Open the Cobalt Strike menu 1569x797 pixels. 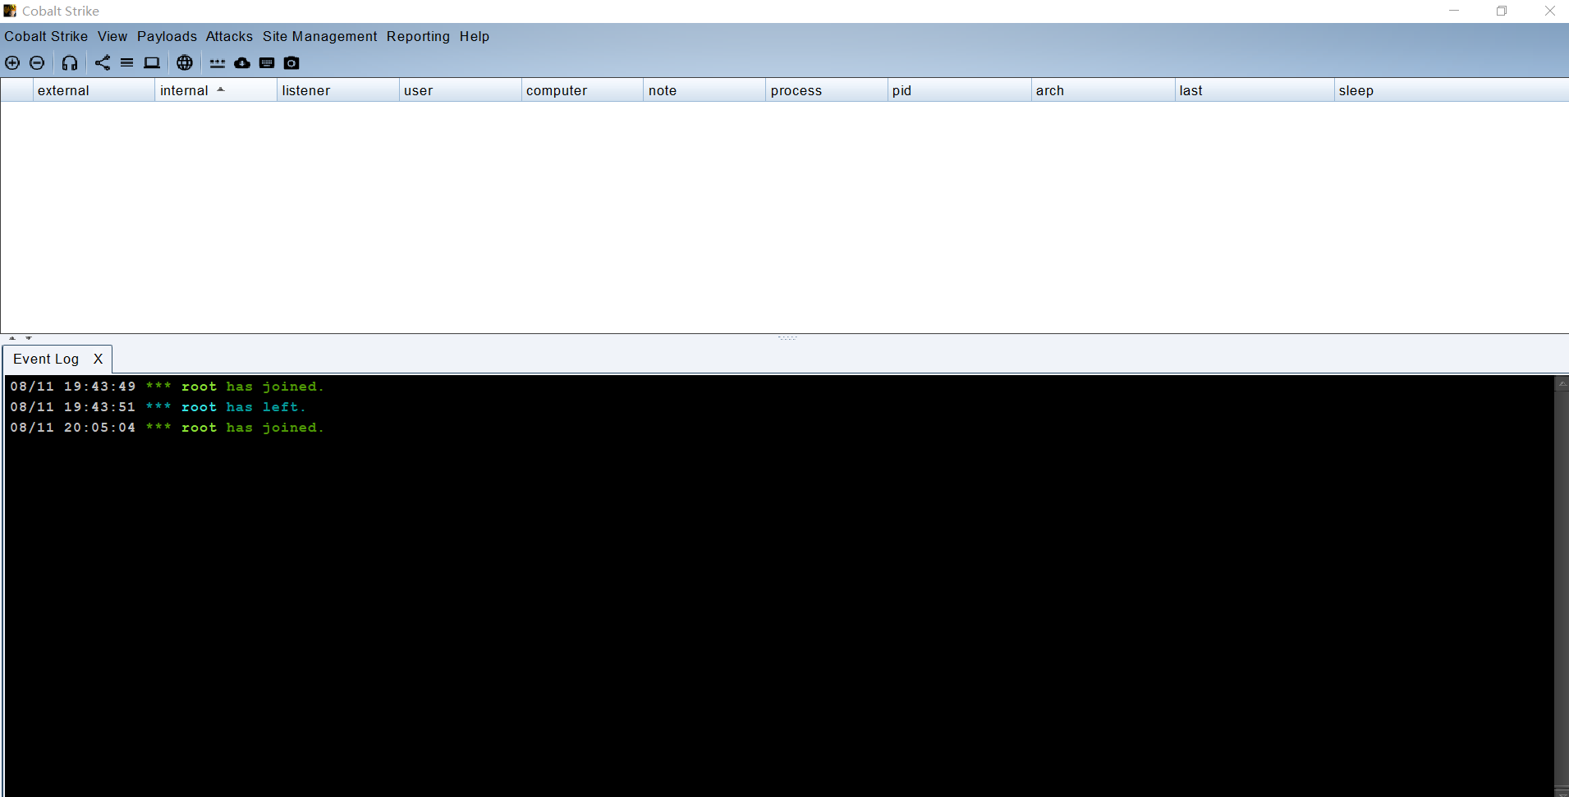pos(46,36)
